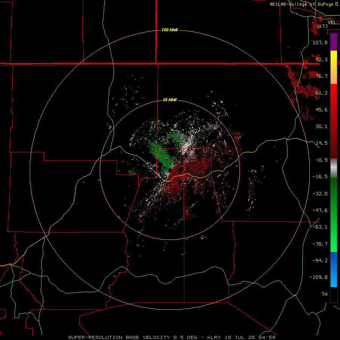Click the TH label on the velocity scale
This screenshot has height=340, width=340.
coord(325,294)
